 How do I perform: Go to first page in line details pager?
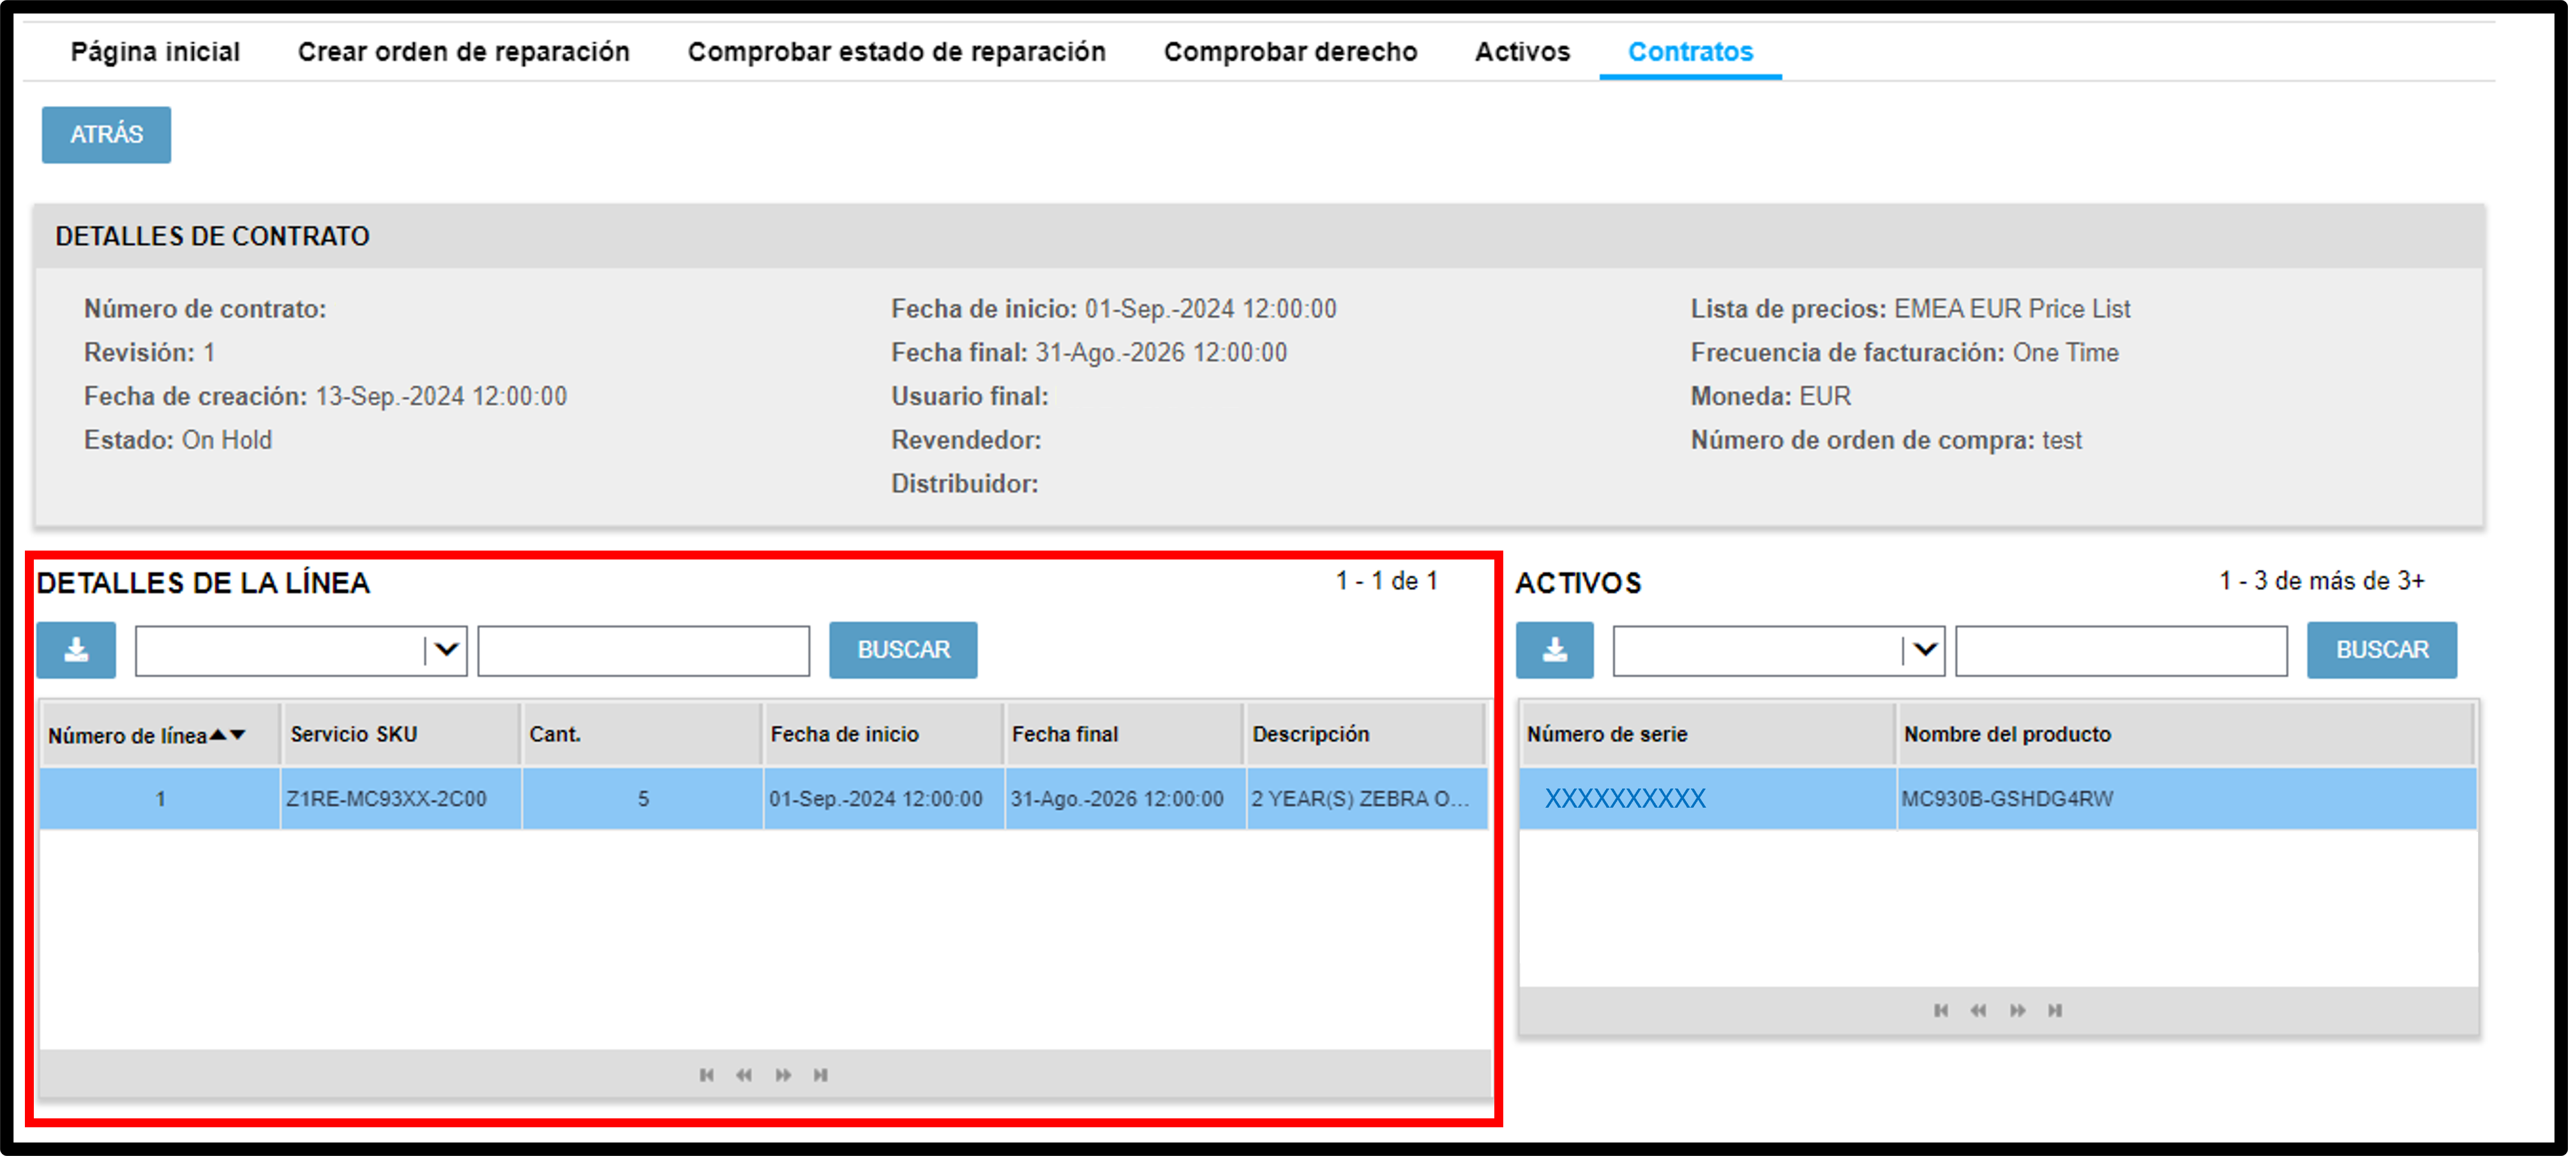706,1074
